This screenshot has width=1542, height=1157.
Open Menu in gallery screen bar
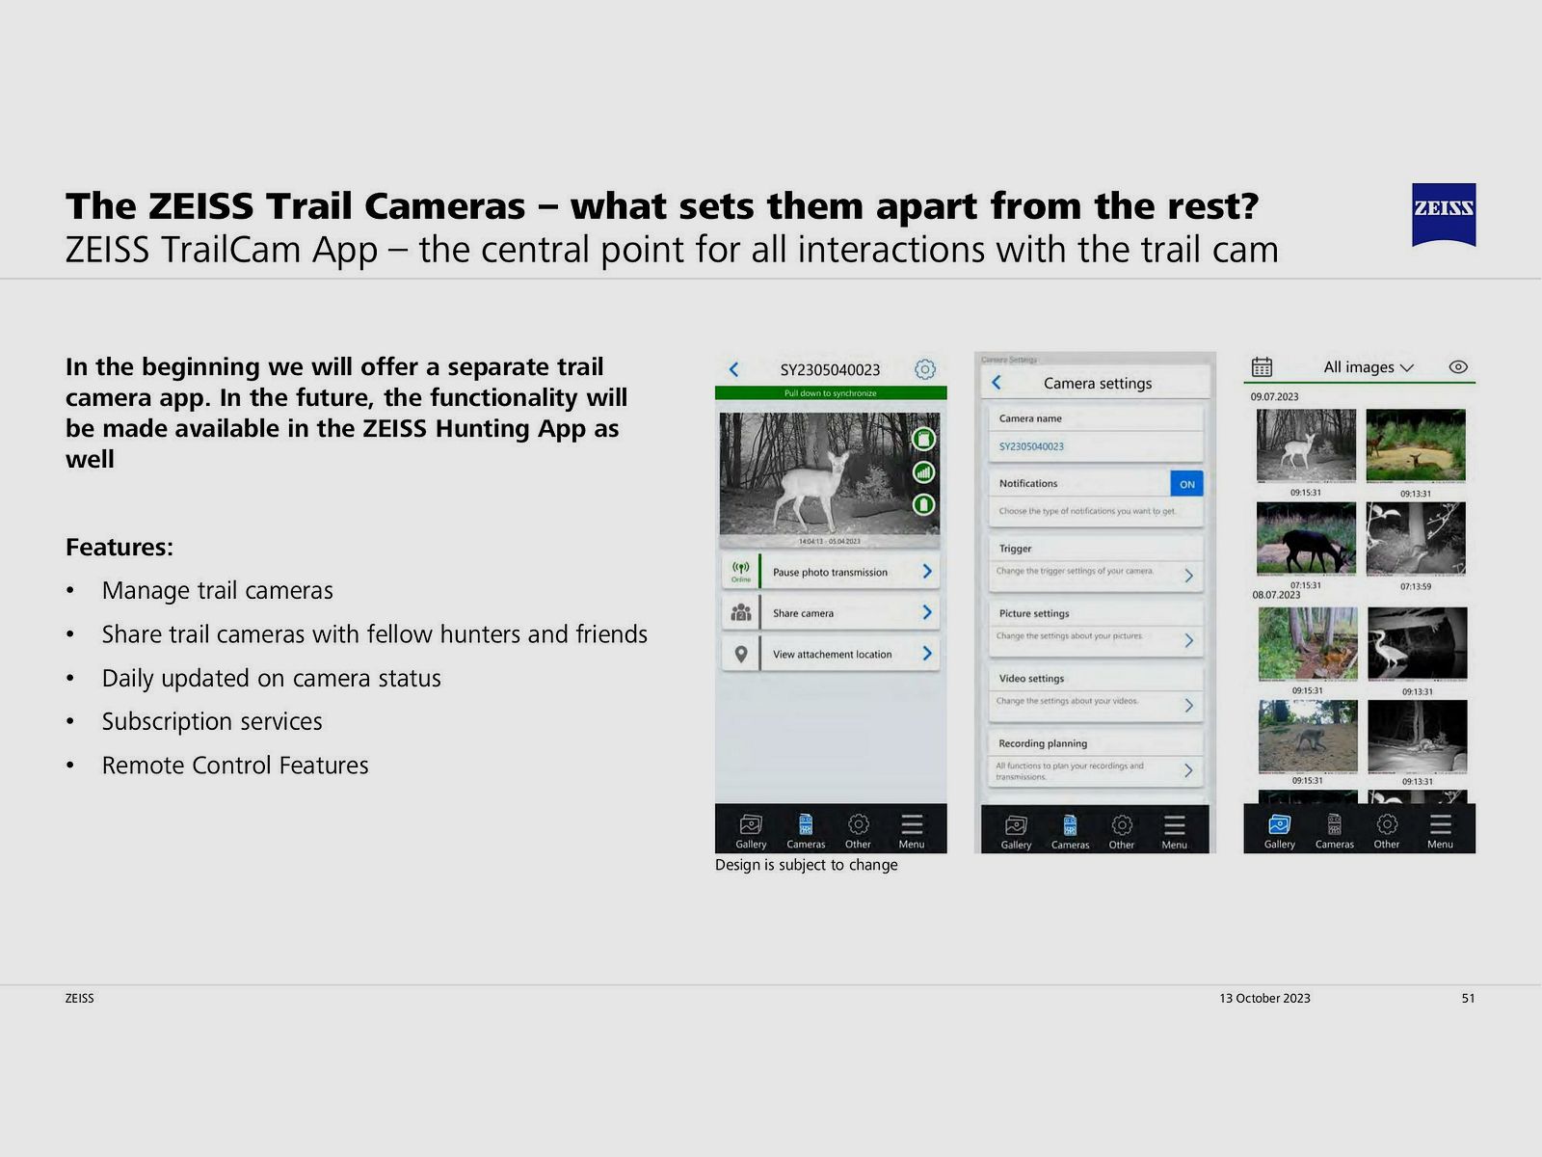1440,830
